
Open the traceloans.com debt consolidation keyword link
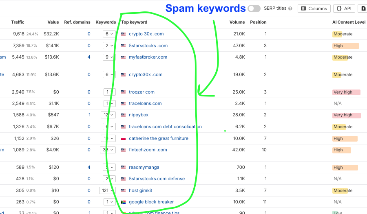[165, 127]
